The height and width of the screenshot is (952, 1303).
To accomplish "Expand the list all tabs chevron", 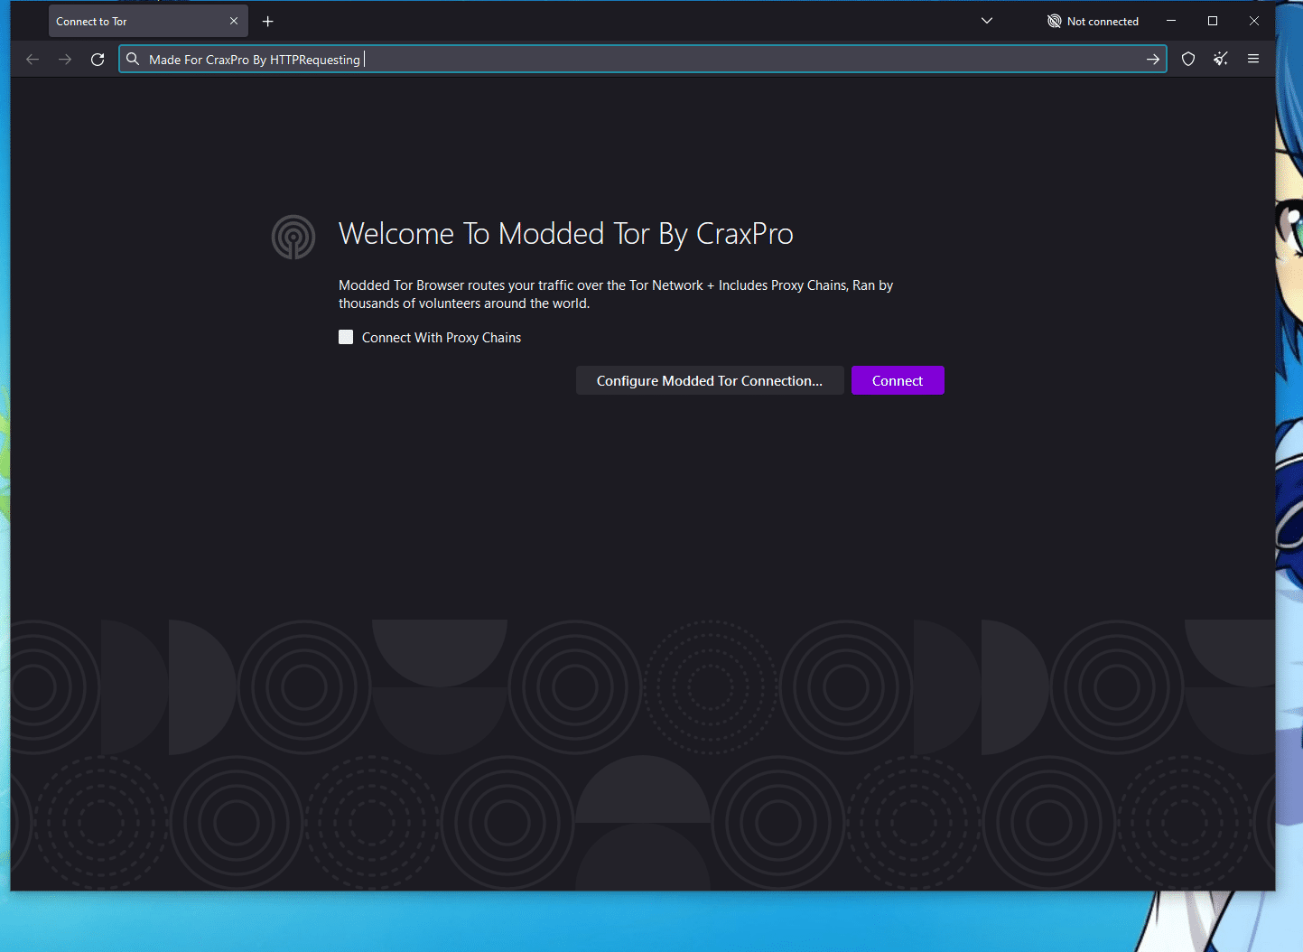I will pyautogui.click(x=987, y=22).
